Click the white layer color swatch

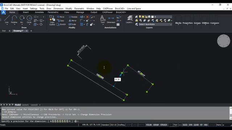point(152,17)
